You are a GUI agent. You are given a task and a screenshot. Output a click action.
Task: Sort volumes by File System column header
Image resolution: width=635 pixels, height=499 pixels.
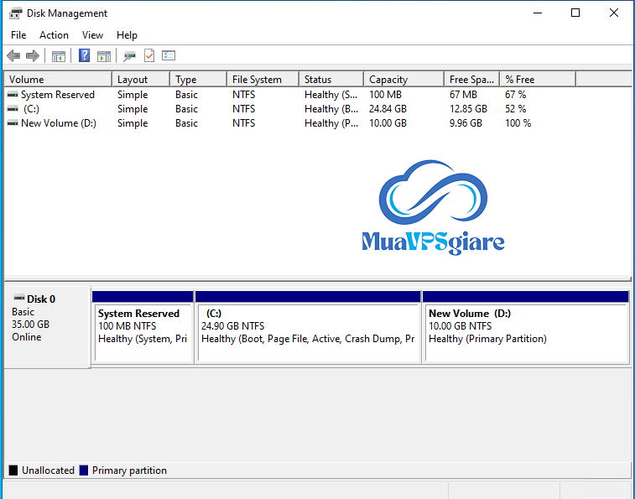coord(261,80)
